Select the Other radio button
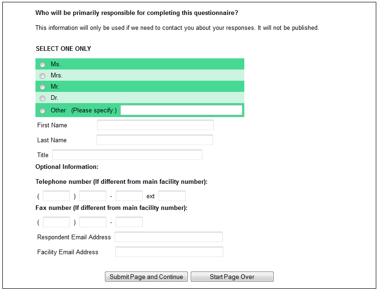This screenshot has height=292, width=380. [x=42, y=111]
